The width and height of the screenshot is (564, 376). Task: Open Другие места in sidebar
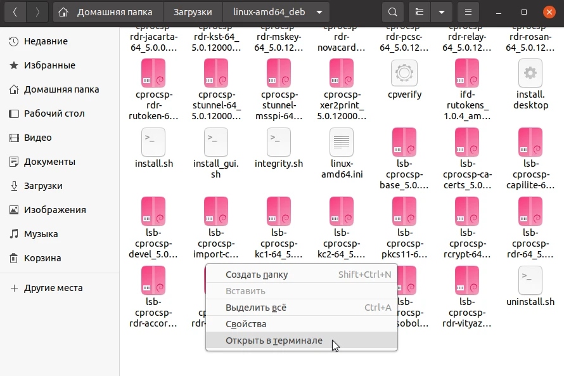point(60,288)
